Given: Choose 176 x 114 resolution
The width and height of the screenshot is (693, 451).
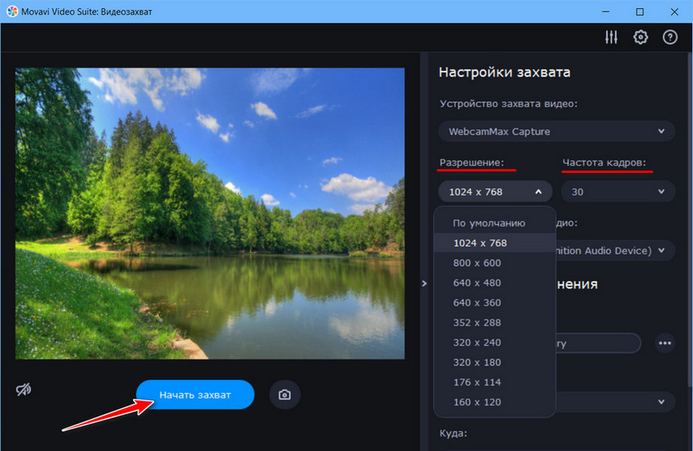Looking at the screenshot, I should [x=495, y=382].
